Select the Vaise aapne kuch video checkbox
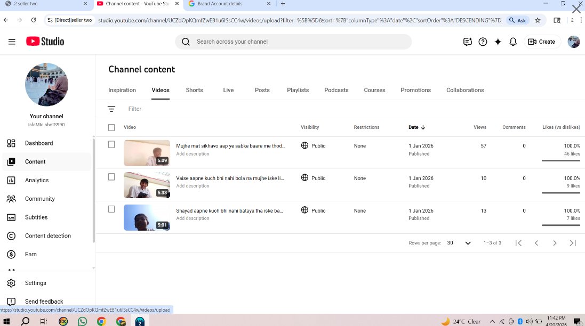 (x=111, y=177)
